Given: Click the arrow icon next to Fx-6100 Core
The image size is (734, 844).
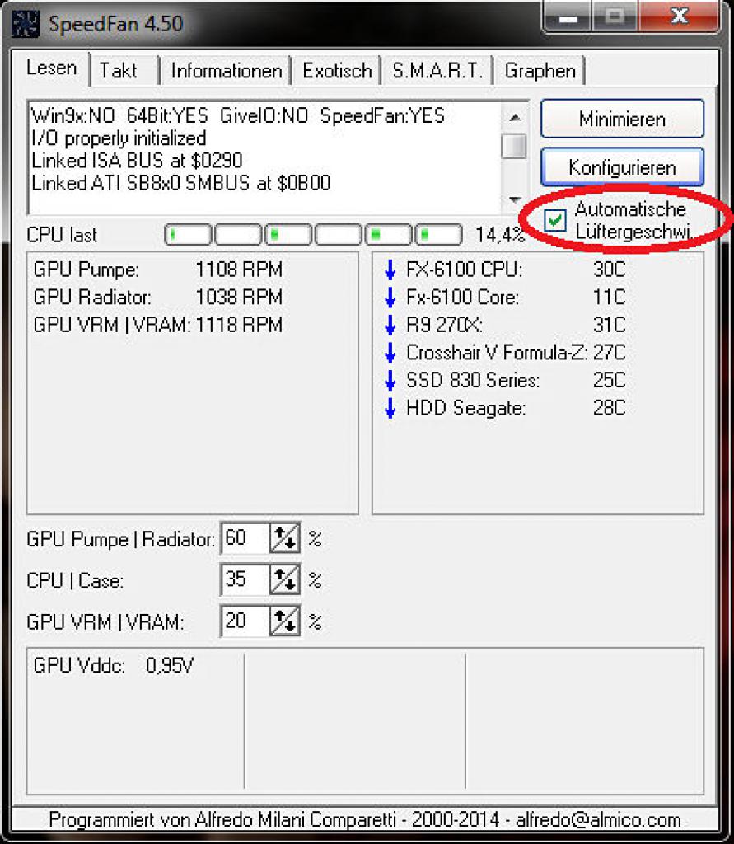Looking at the screenshot, I should pos(390,298).
